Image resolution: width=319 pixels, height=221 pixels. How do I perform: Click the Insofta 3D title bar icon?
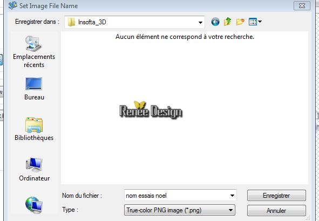coord(12,5)
